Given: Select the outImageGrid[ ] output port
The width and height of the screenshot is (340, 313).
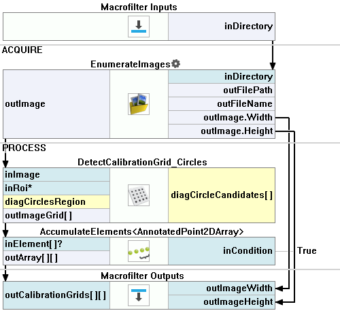Looking at the screenshot, I should 56,216.
